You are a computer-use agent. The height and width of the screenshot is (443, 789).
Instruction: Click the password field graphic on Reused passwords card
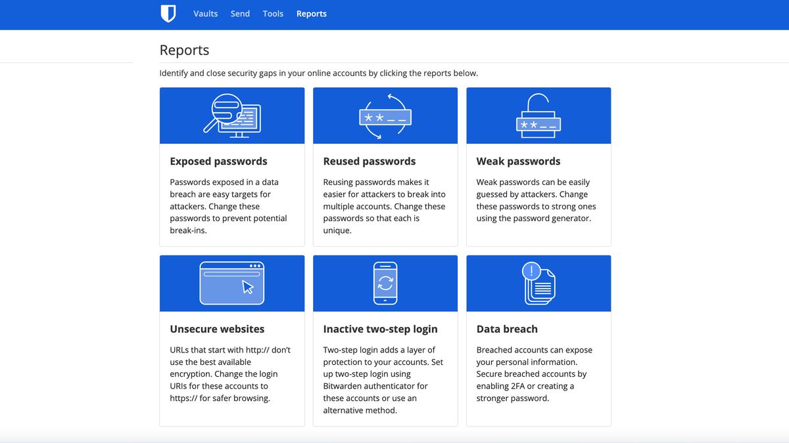tap(385, 117)
